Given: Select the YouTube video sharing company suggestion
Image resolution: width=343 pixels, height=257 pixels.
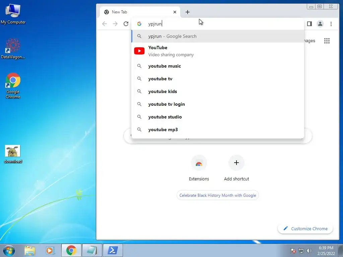Looking at the screenshot, I should [x=218, y=51].
